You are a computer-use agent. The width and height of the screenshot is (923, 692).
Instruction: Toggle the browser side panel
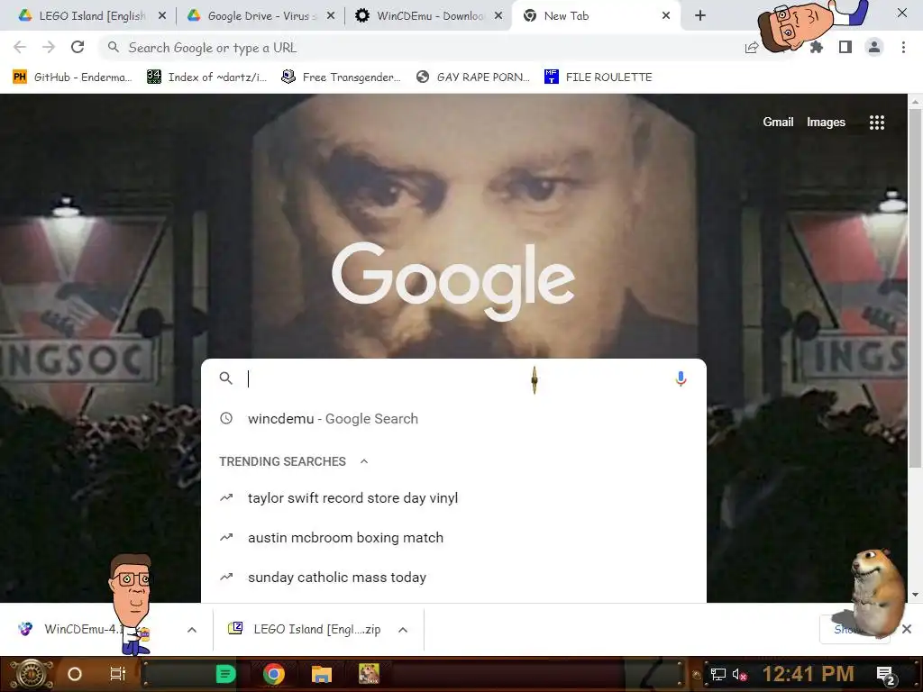[x=845, y=47]
